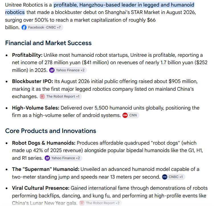
Task: Click the Financial and Market Success heading
Action: click(x=48, y=43)
